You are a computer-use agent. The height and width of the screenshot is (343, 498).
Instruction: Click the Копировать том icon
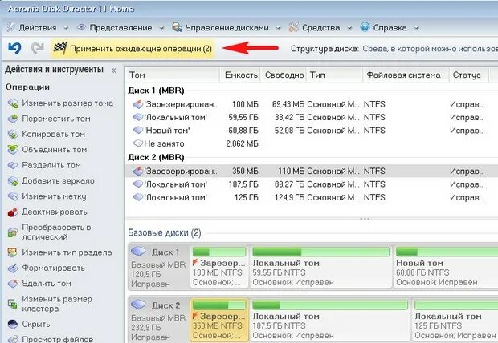point(13,135)
